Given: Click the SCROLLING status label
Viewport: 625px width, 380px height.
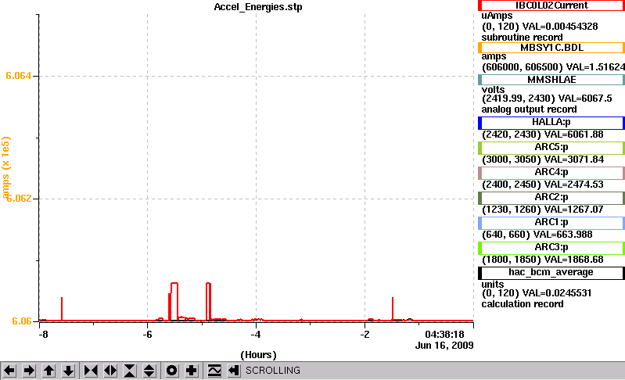Looking at the screenshot, I should click(273, 371).
